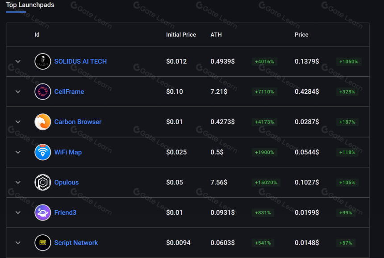Screen dimensions: 384x258
Task: Expand the SOLIDUS AI TECH row
Action: pyautogui.click(x=18, y=62)
